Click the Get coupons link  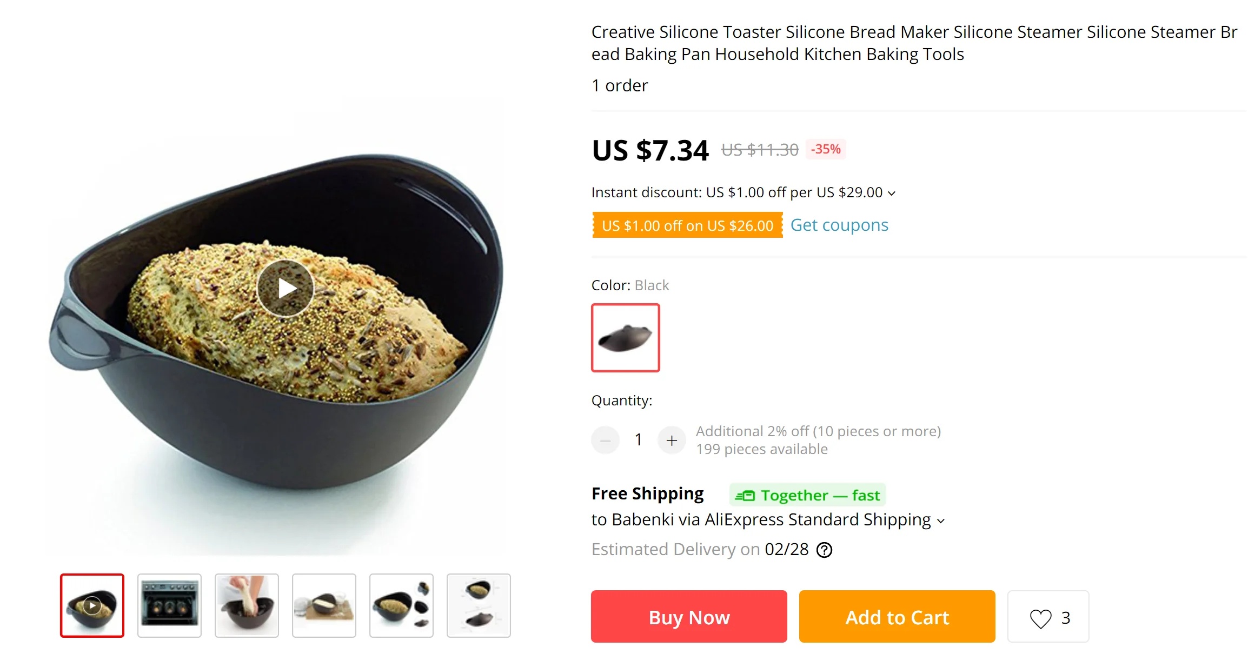(839, 225)
